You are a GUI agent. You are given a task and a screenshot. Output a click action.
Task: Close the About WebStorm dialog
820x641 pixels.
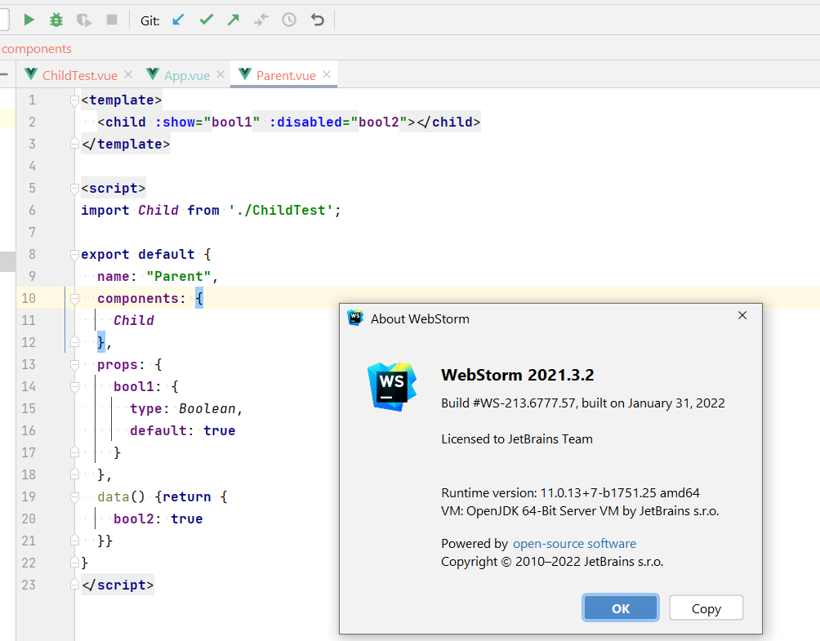[742, 315]
